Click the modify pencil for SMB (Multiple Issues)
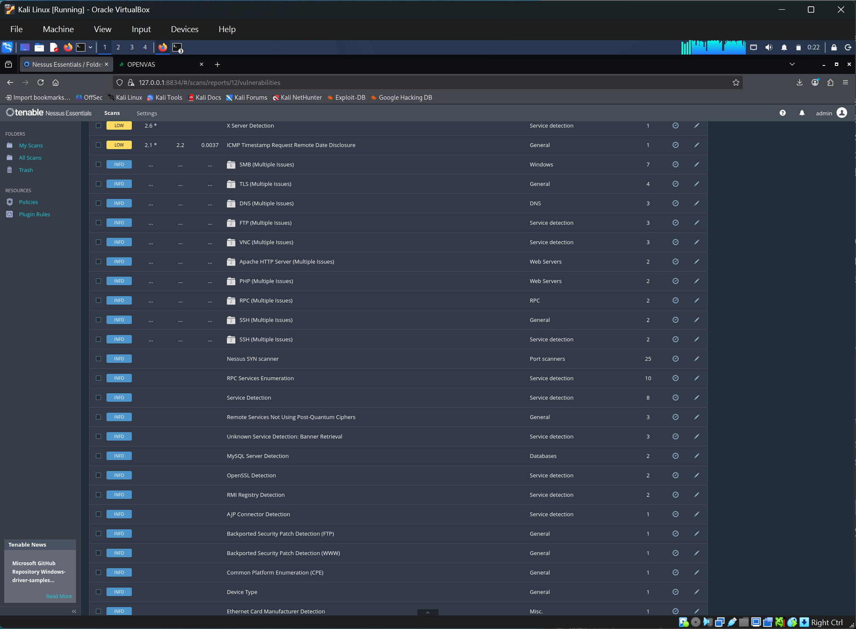Viewport: 856px width, 629px height. click(697, 164)
